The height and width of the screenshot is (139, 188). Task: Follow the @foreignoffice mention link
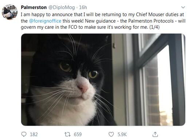click(x=45, y=21)
